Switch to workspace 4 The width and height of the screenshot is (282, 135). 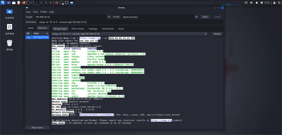[50, 3]
